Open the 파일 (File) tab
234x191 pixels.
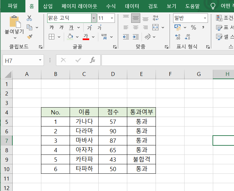click(13, 6)
